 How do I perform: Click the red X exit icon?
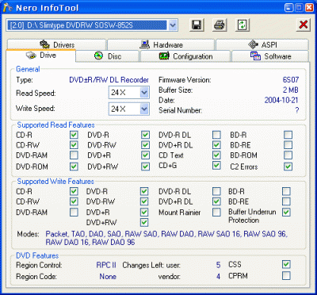[x=304, y=25]
